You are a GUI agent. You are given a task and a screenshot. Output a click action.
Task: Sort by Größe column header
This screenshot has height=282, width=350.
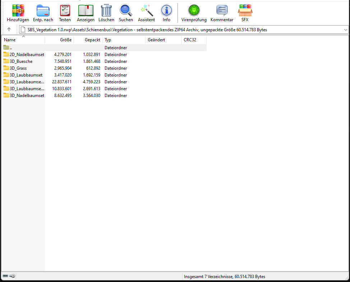(x=59, y=40)
